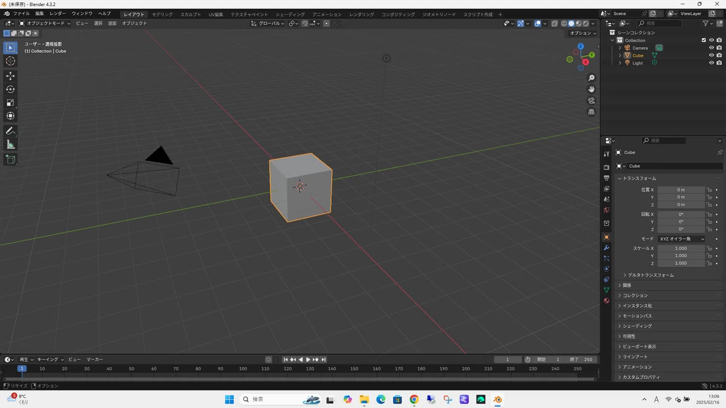Open the Scene properties tab
The width and height of the screenshot is (726, 408).
click(606, 199)
